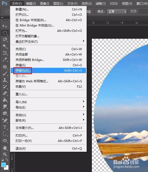Choose 存储为(A)... menu item

[48, 70]
